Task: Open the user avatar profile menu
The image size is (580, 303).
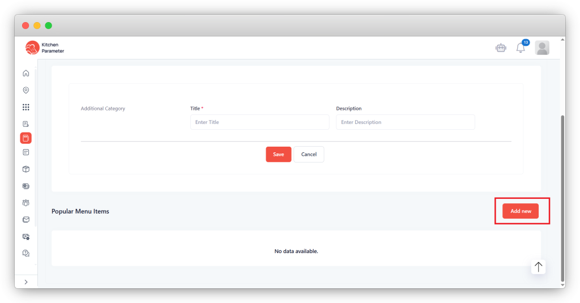Action: 542,48
